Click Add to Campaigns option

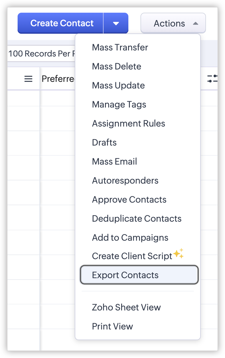[130, 238]
